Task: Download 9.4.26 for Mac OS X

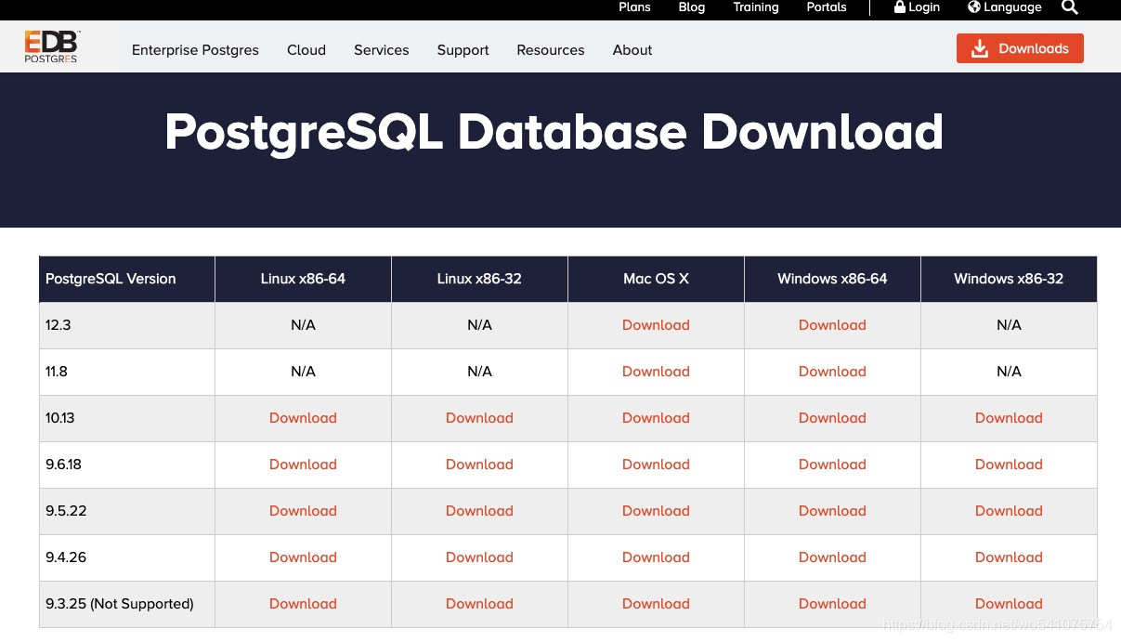Action: (x=656, y=557)
